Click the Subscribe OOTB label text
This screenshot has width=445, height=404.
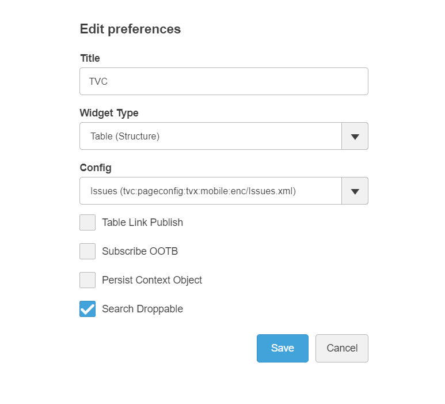coord(135,251)
